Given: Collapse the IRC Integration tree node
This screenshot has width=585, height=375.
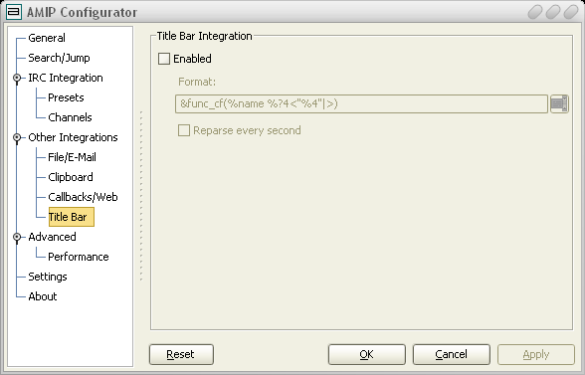Looking at the screenshot, I should (x=17, y=78).
